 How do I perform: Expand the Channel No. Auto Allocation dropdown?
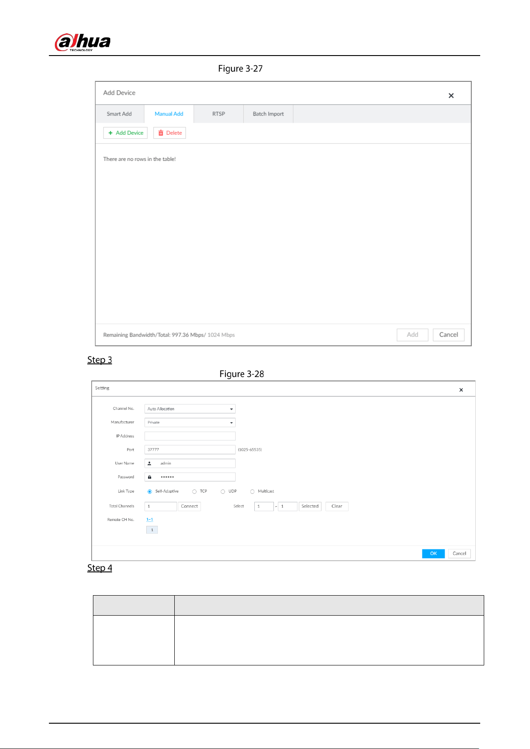(x=190, y=409)
